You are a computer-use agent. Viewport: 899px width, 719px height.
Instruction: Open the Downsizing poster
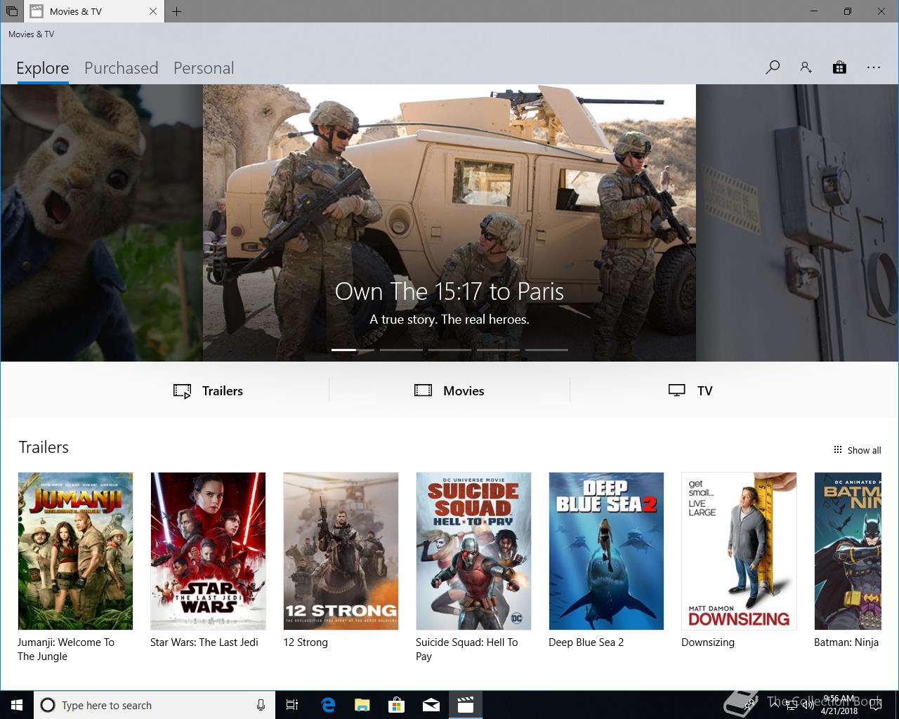click(x=739, y=551)
